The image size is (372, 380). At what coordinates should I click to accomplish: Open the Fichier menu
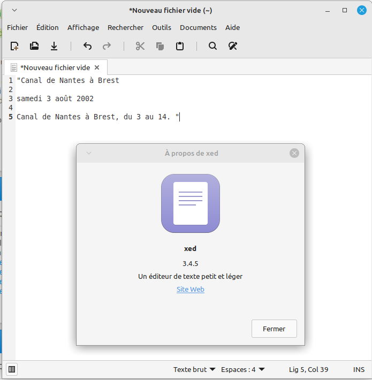point(18,28)
